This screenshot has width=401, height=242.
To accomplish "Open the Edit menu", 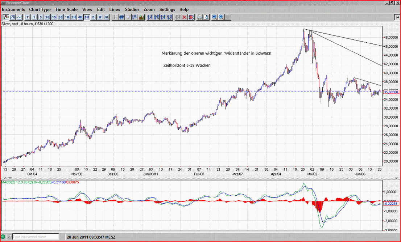I will (x=101, y=9).
